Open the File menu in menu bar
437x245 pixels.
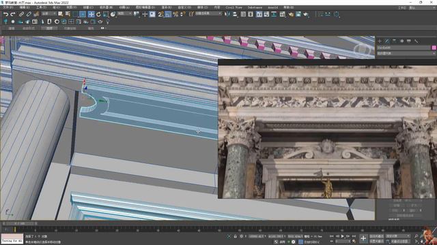pyautogui.click(x=8, y=7)
